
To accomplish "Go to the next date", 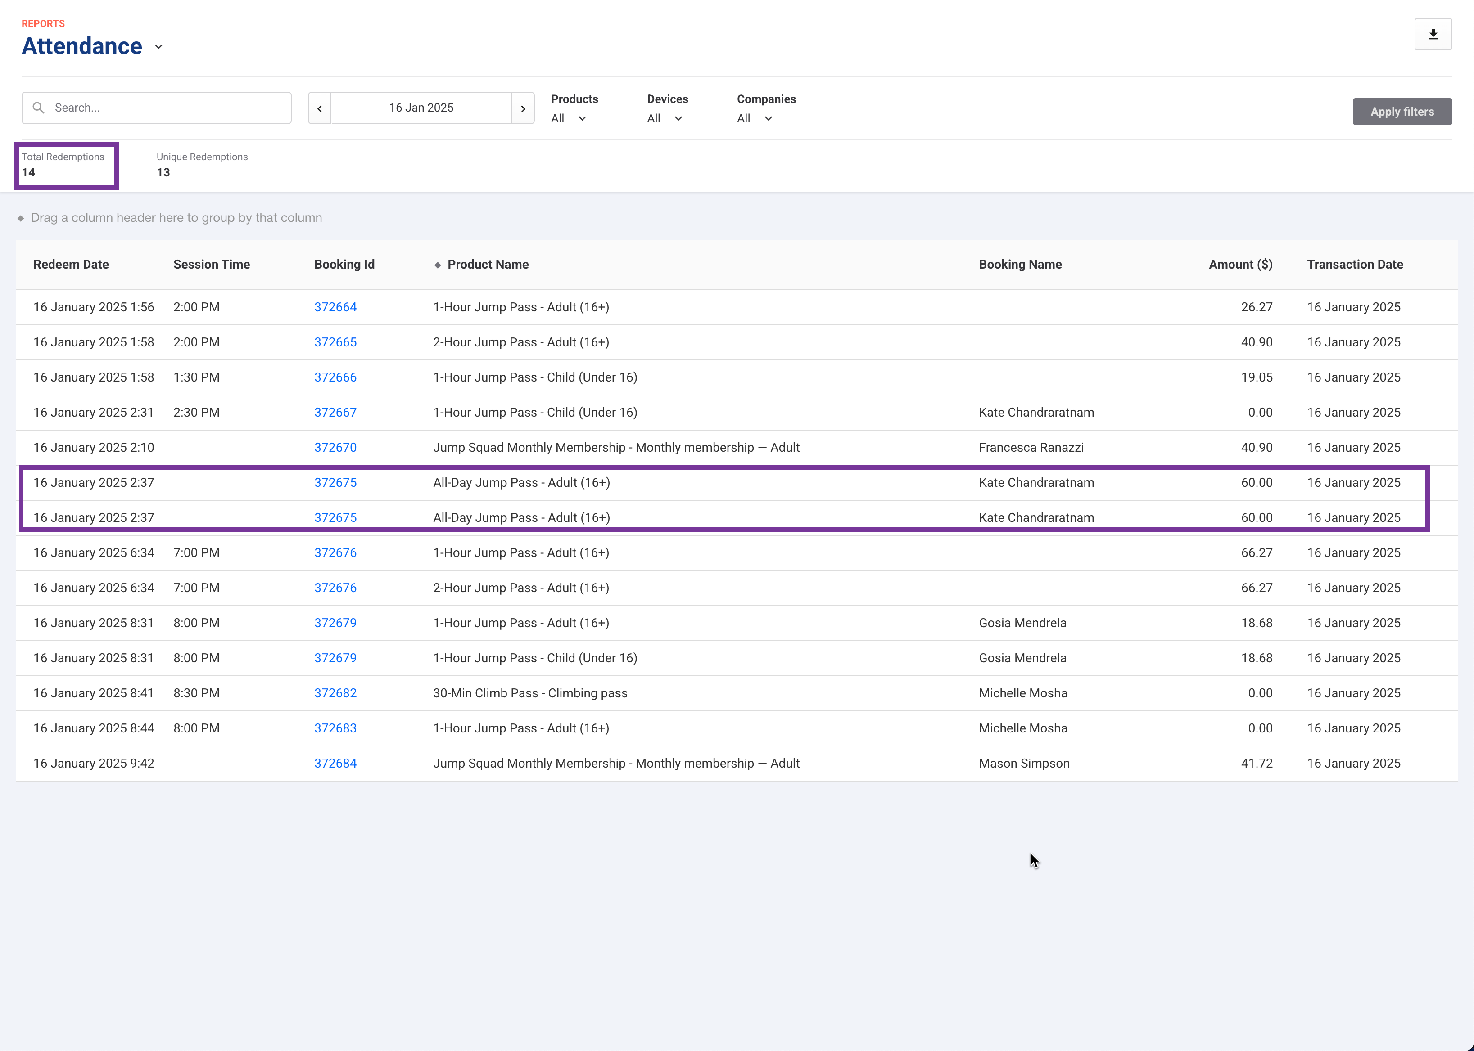I will (523, 108).
